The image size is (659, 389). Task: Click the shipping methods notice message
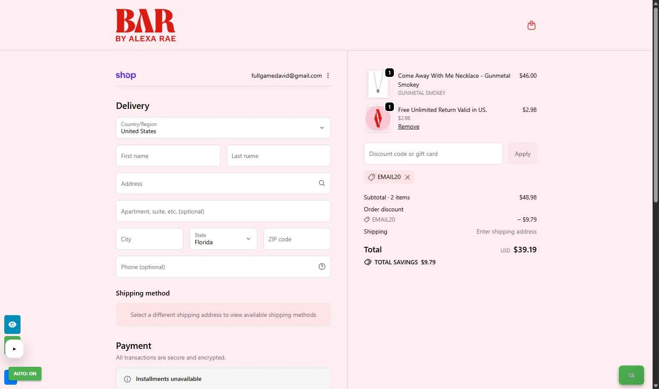(223, 315)
